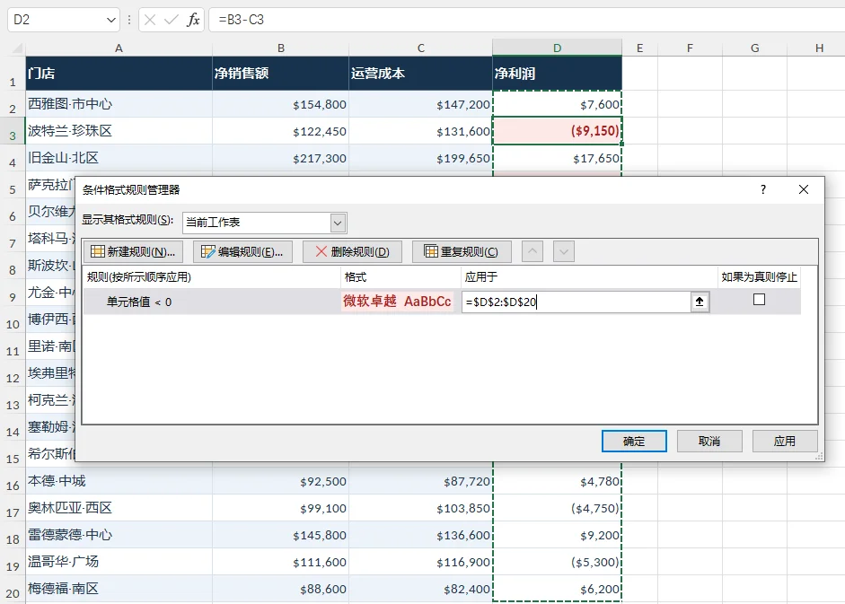This screenshot has height=604, width=845.
Task: Select row 20 header
Action: 13,589
